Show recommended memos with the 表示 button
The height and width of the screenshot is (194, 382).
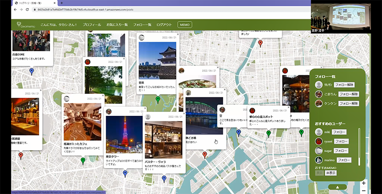(319, 174)
